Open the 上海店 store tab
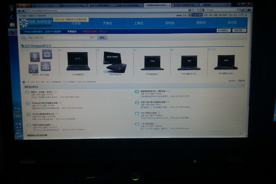Screen dimensions: 276x184 tap(139, 23)
